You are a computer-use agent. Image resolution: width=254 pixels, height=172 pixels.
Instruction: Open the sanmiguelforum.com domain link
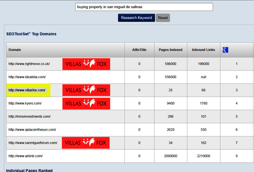click(33, 143)
